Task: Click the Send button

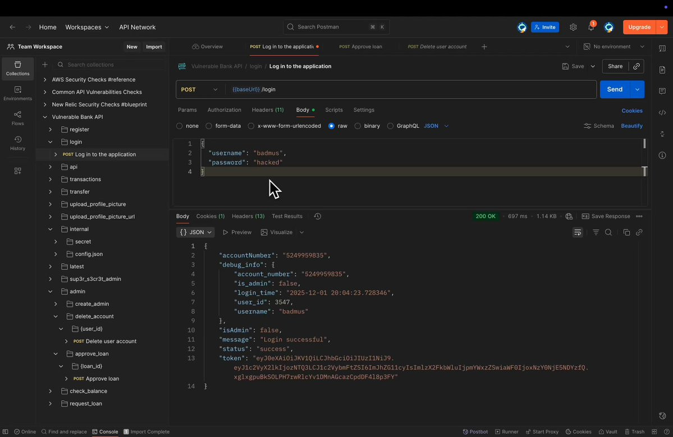Action: [614, 89]
